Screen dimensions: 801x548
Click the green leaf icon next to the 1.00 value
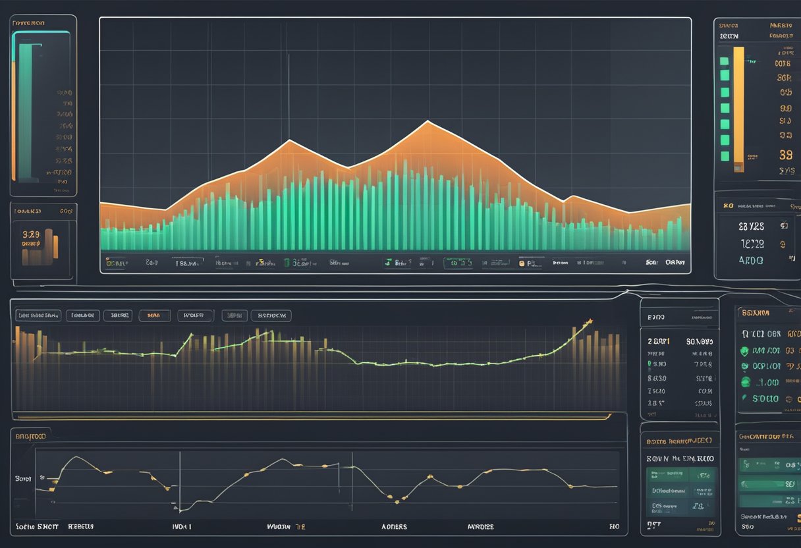pos(745,383)
